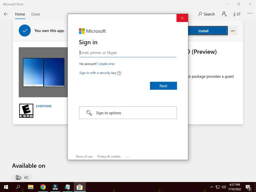Click the Microsoft logo in sign-in dialog

(92, 31)
